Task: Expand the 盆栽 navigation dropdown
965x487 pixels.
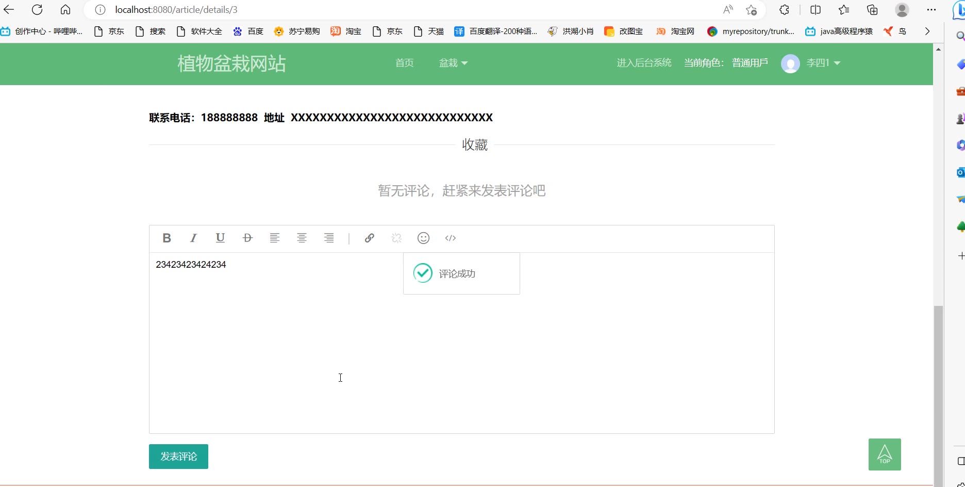Action: pos(453,63)
